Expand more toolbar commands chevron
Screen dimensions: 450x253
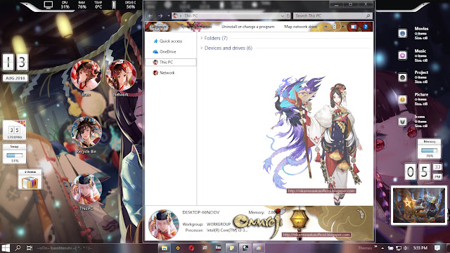click(x=326, y=27)
